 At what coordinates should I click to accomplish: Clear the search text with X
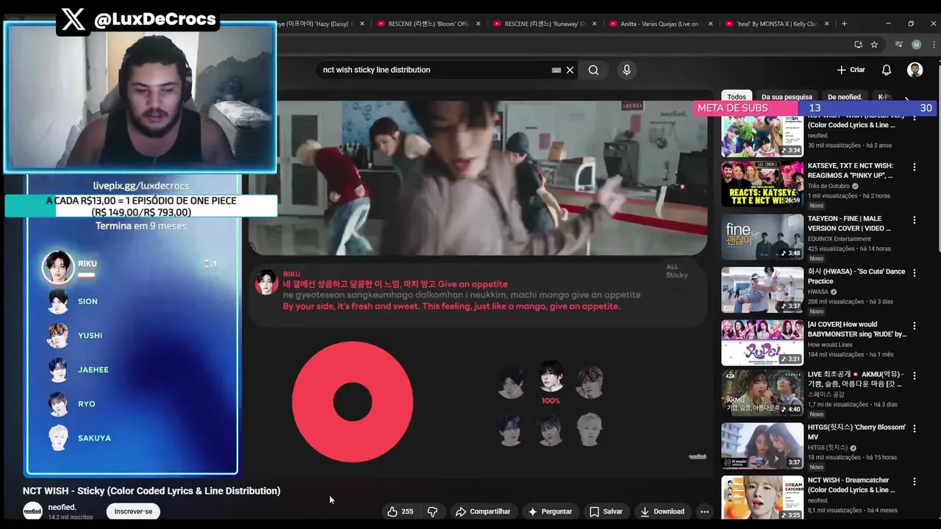pos(570,70)
